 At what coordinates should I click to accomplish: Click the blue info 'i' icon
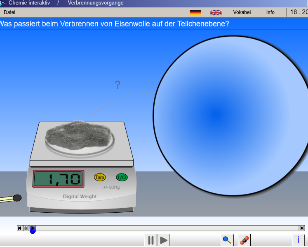click(298, 240)
